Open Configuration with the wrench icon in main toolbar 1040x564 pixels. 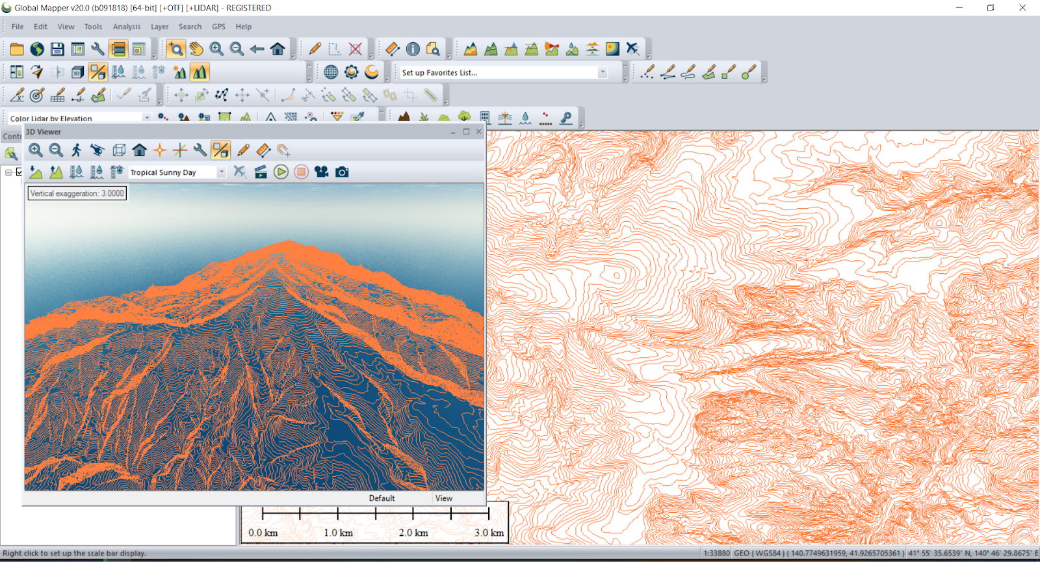(97, 49)
